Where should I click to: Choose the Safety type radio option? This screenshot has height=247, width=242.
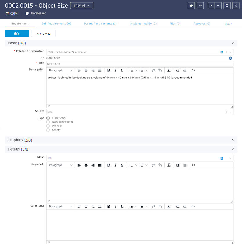click(48, 130)
